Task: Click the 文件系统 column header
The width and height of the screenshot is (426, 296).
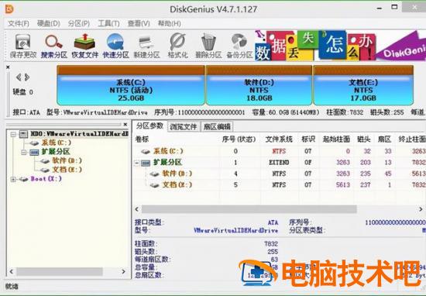Action: click(279, 139)
